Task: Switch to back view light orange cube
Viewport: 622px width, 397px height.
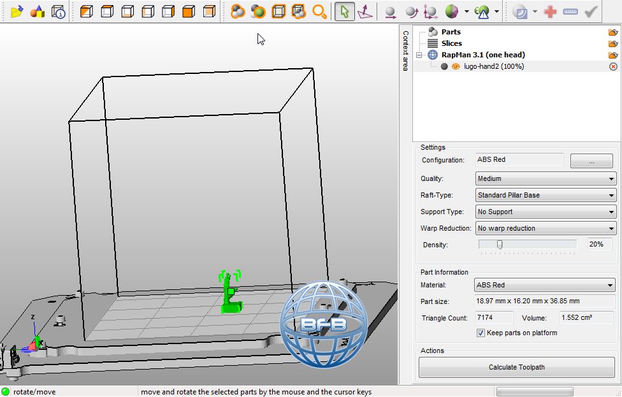Action: click(x=209, y=11)
